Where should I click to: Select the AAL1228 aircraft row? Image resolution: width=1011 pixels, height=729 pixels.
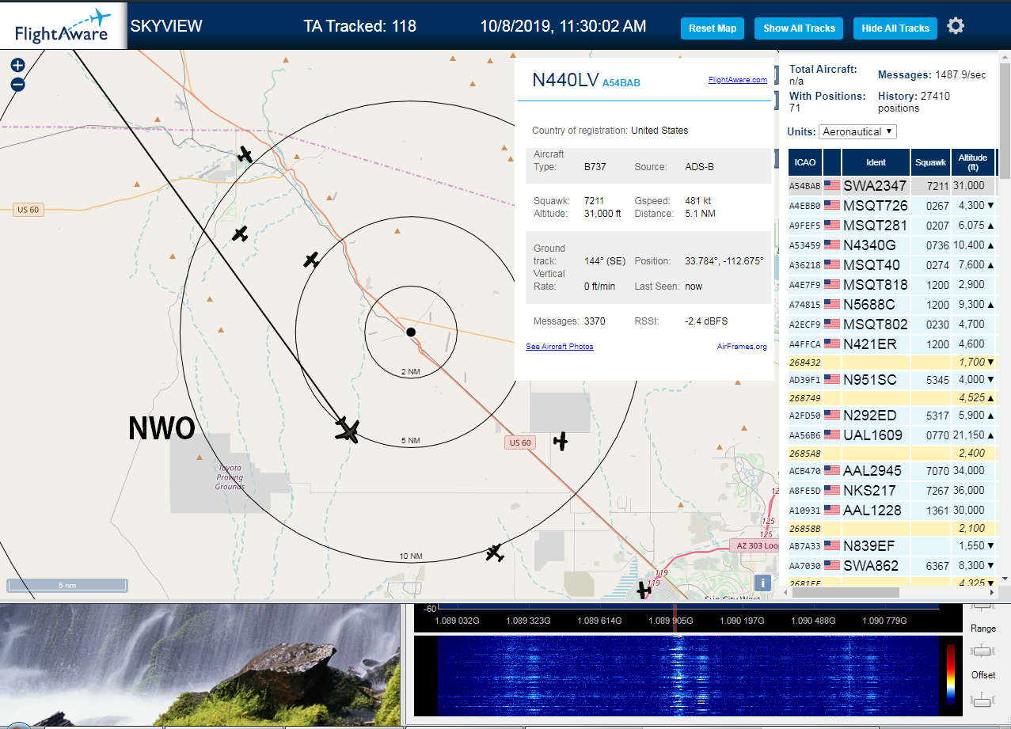(892, 511)
